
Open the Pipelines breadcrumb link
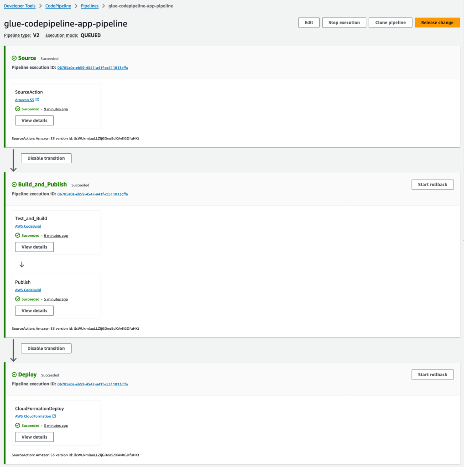[89, 5]
